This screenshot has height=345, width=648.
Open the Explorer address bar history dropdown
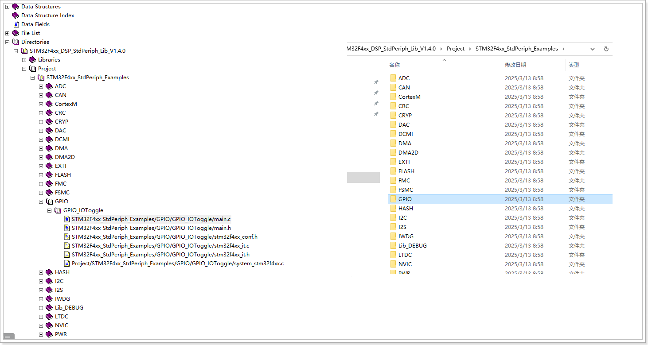point(593,49)
